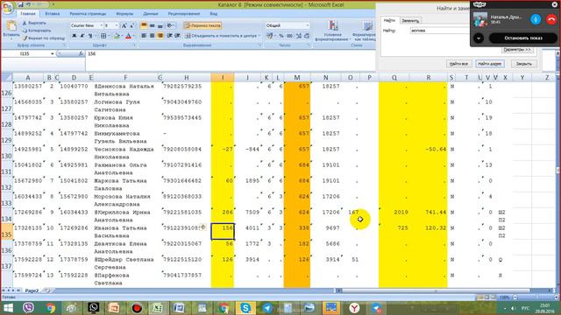561x315 pixels.
Task: Save workbook from quick access toolbar
Action: click(21, 4)
